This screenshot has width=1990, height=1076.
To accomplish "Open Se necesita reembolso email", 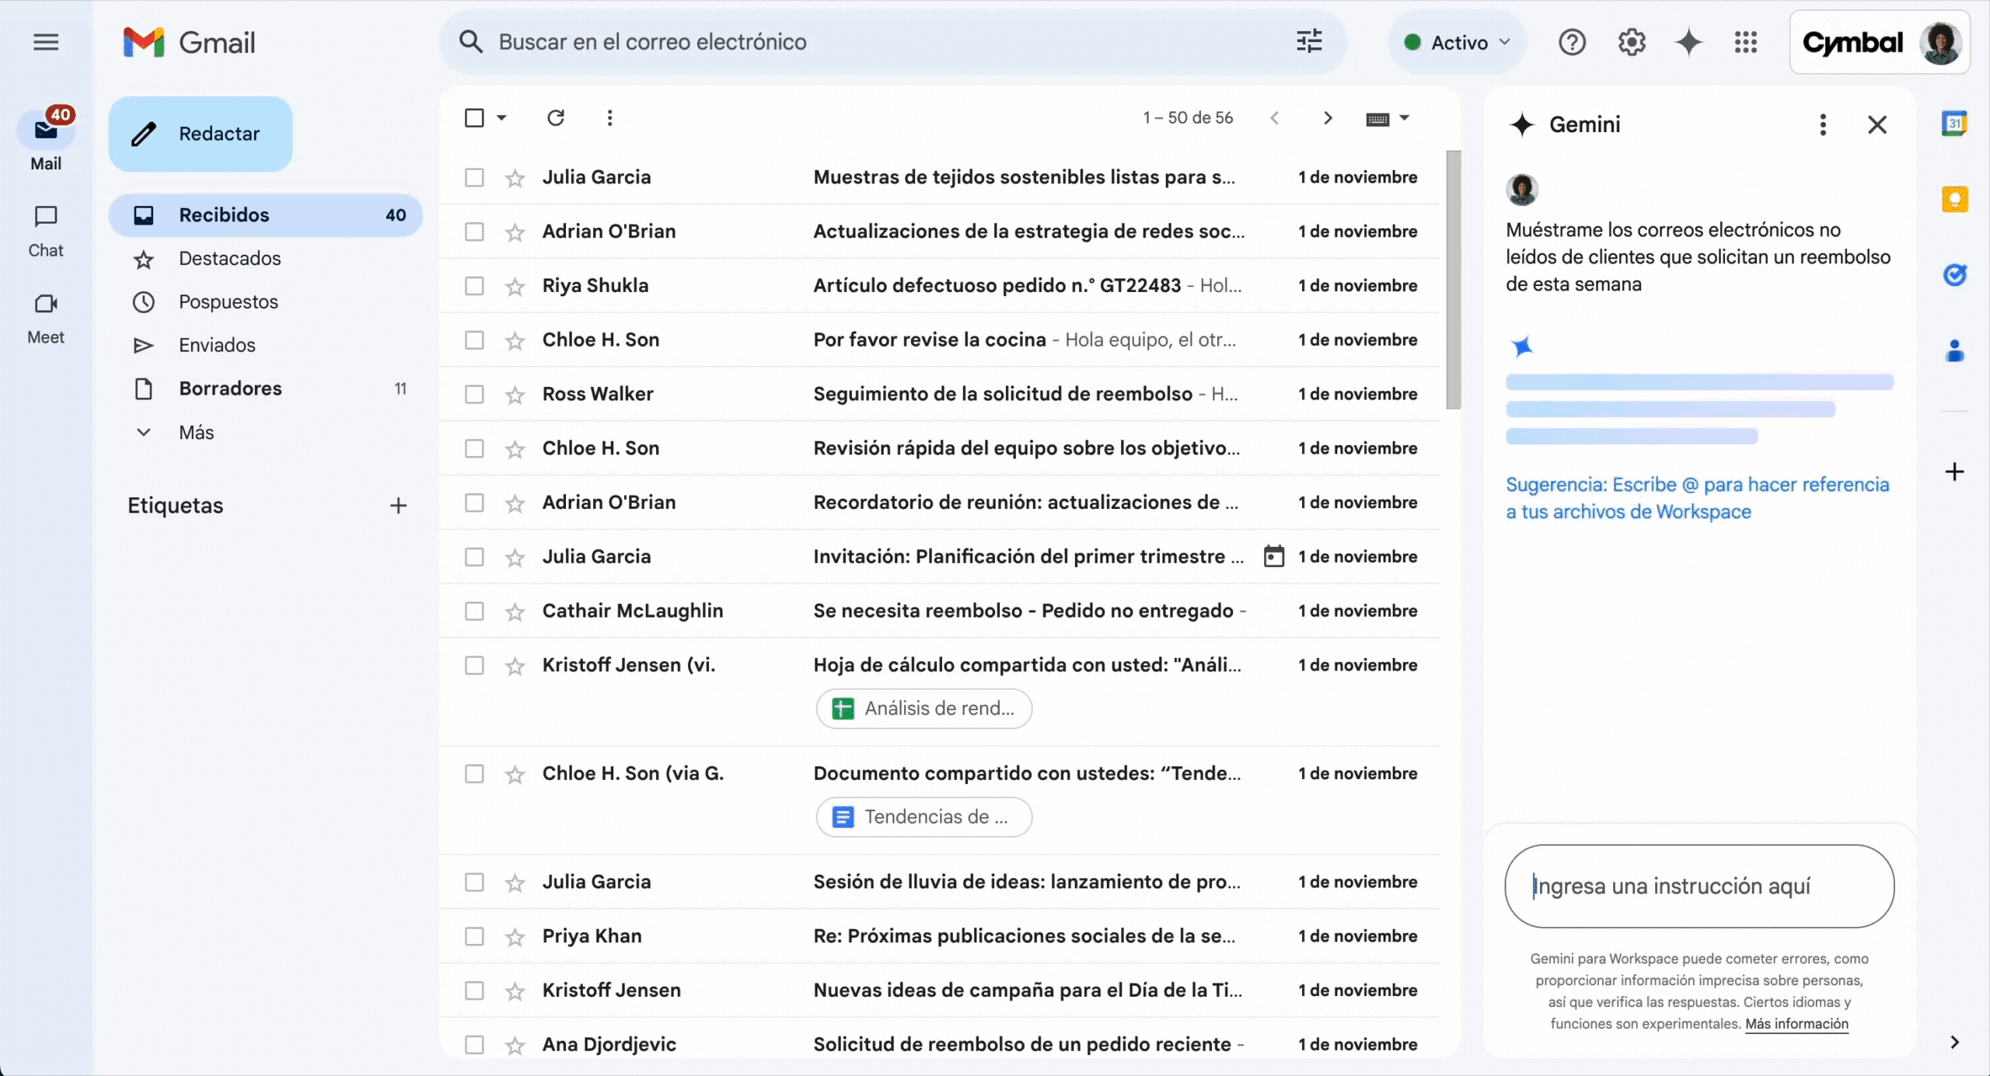I will pos(940,611).
